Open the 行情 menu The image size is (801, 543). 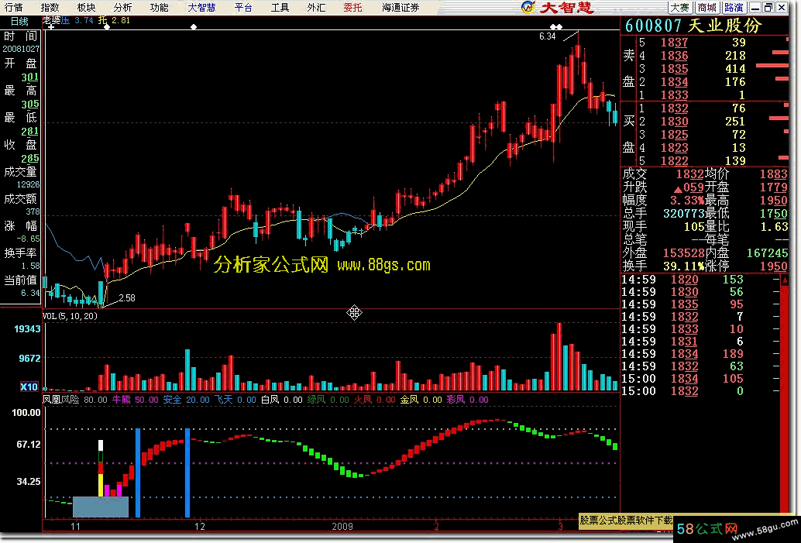click(14, 7)
